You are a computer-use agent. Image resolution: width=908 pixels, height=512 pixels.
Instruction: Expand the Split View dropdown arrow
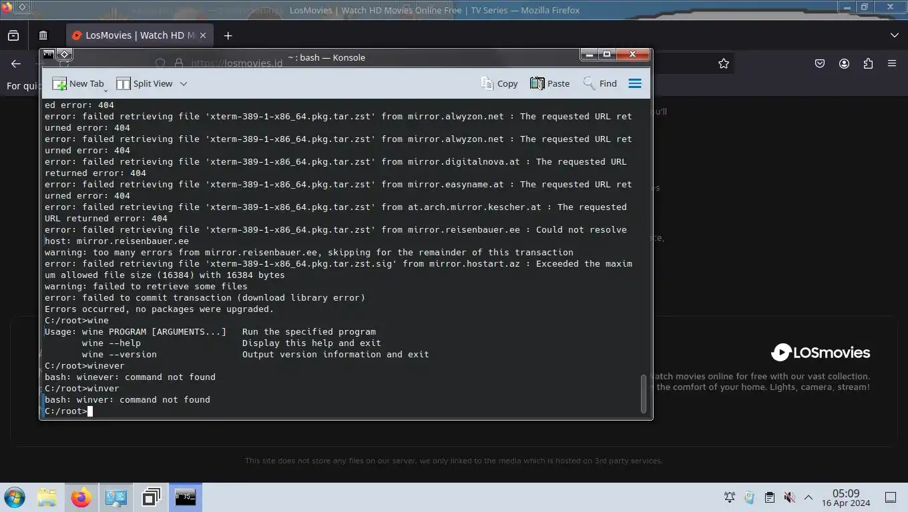[184, 83]
